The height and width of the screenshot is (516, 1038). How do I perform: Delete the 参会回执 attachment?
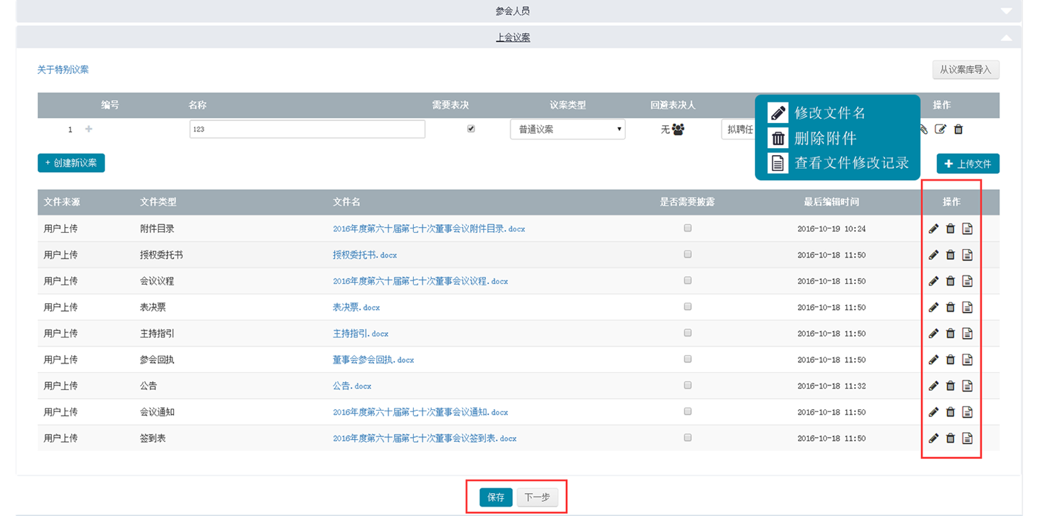click(x=950, y=359)
